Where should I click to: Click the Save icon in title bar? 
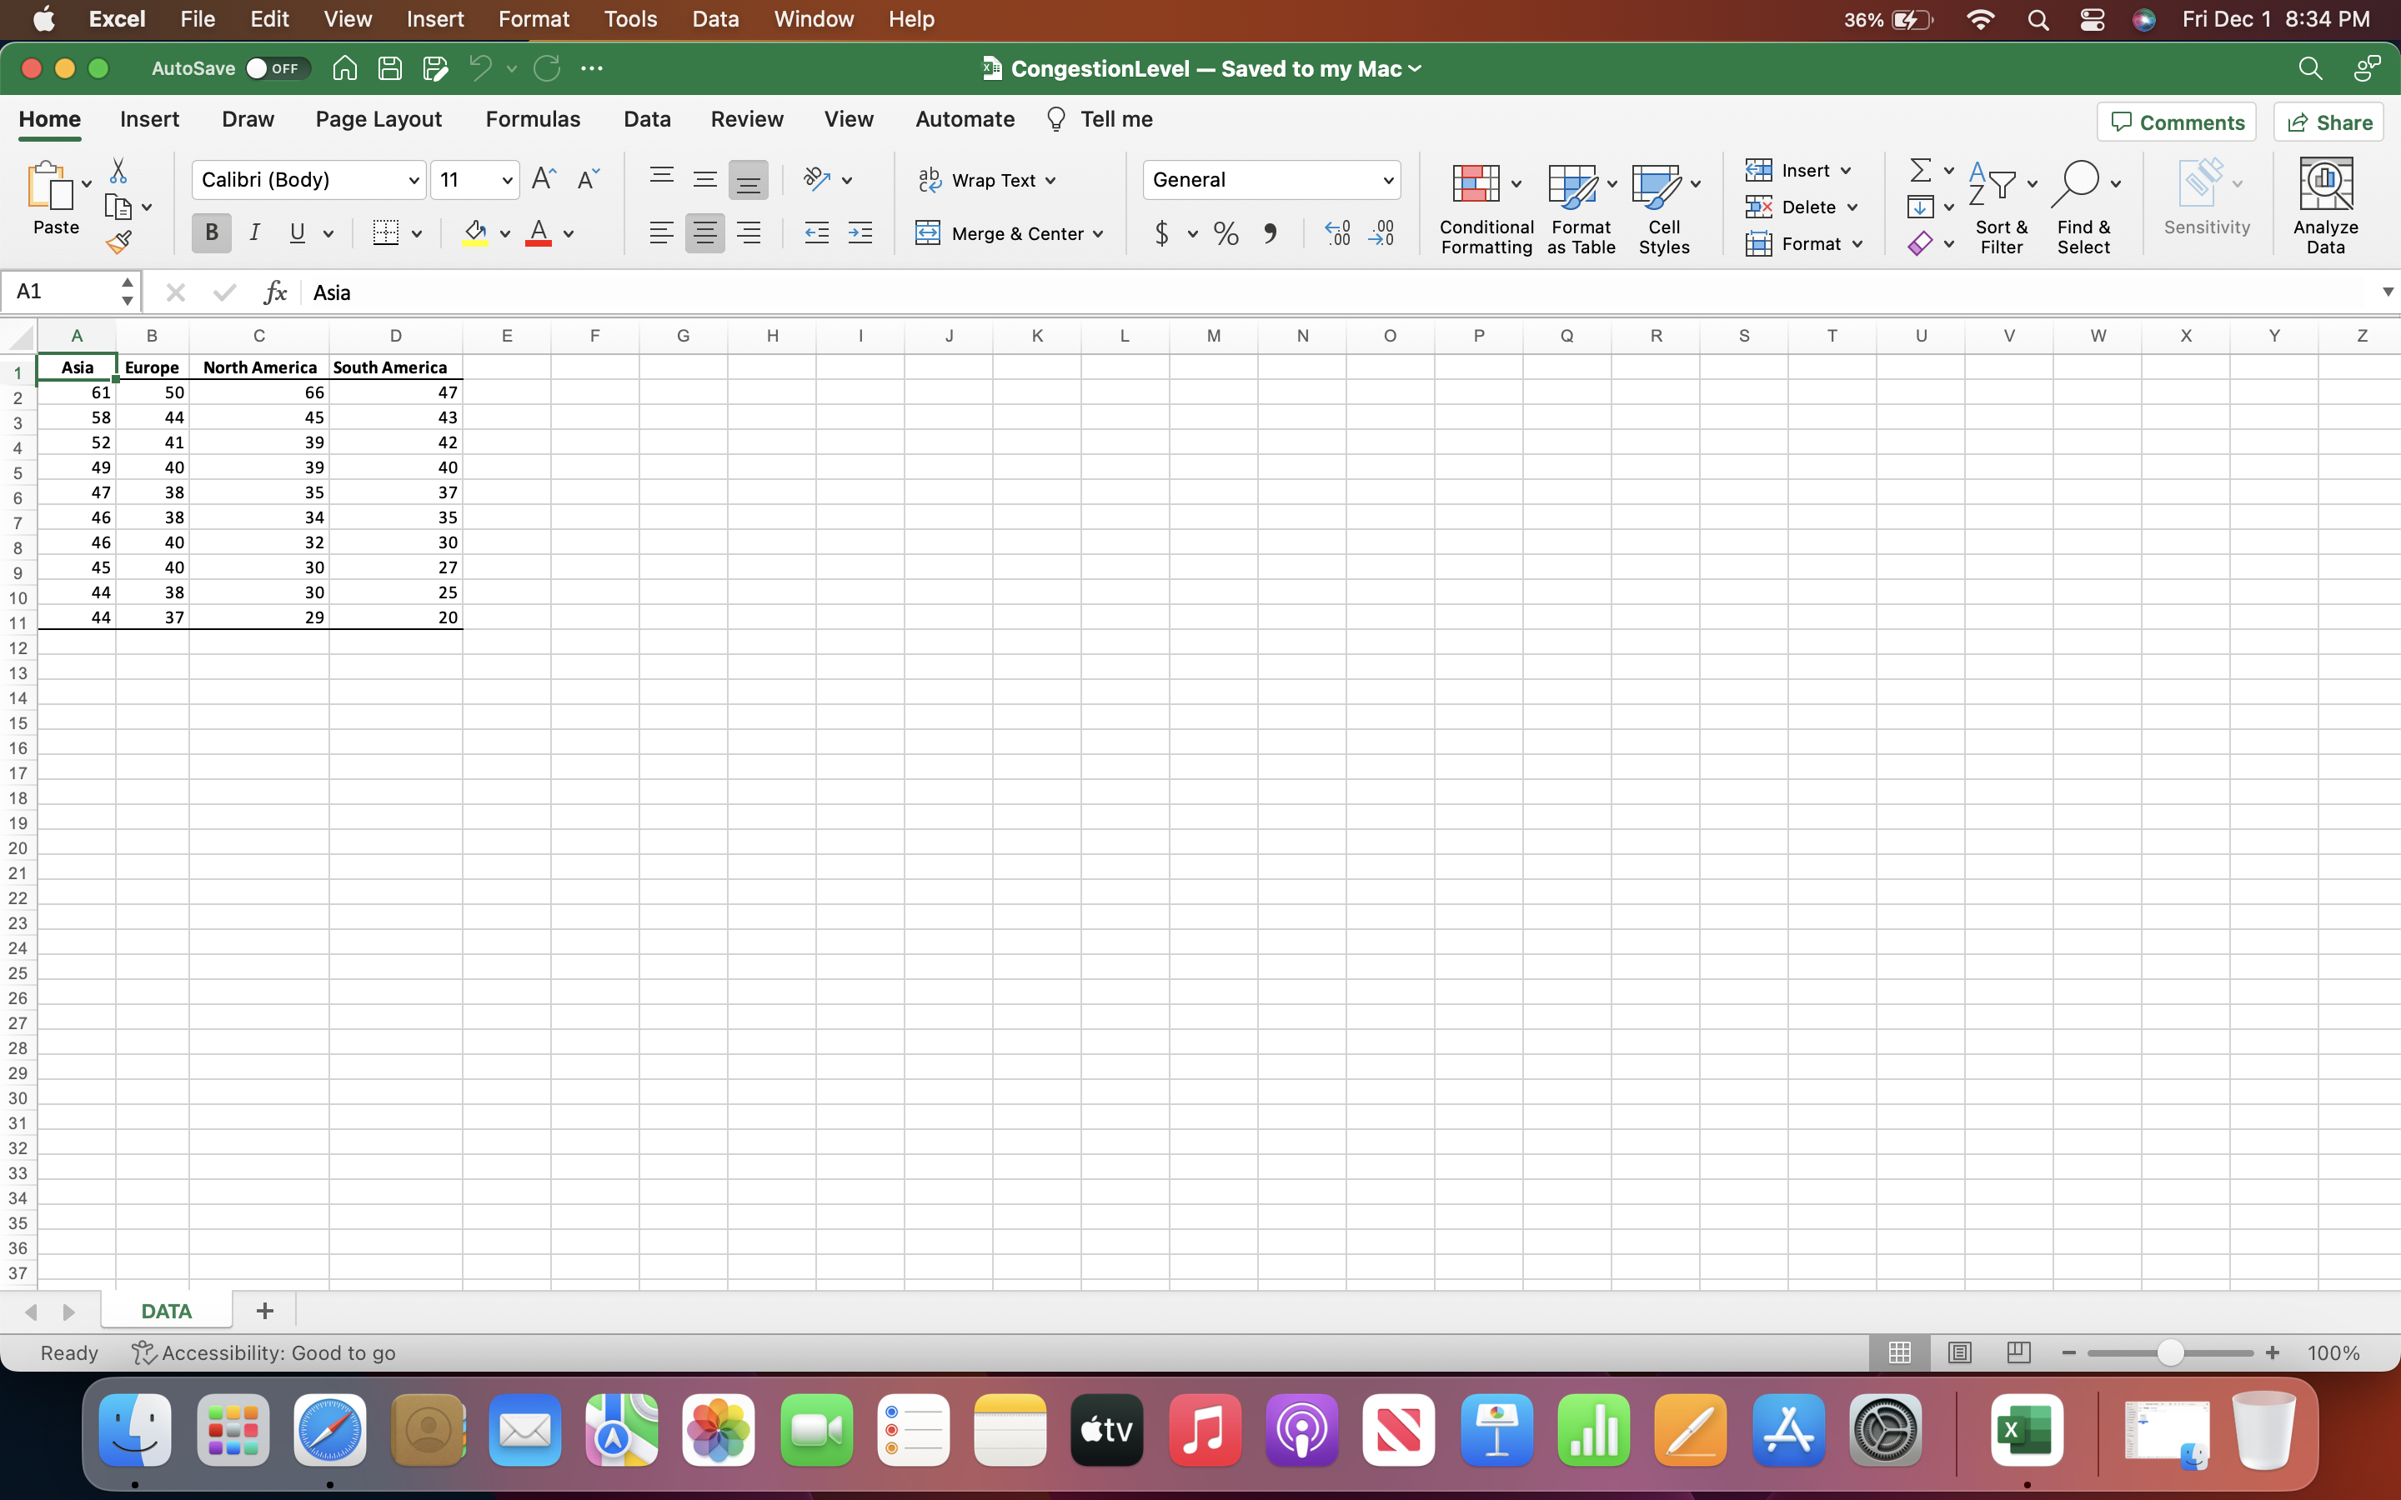[x=390, y=68]
